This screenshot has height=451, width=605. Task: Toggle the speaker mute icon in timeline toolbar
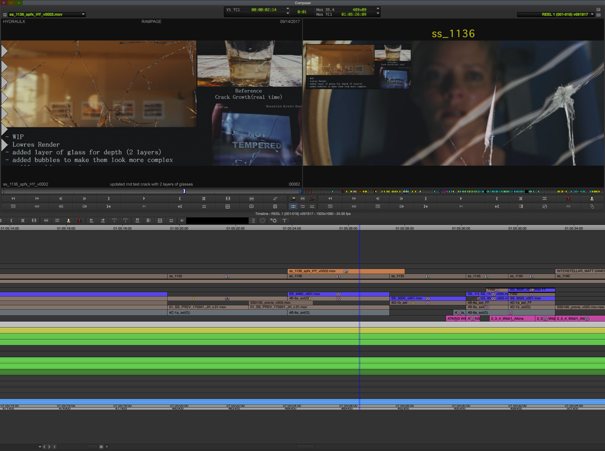tap(182, 221)
